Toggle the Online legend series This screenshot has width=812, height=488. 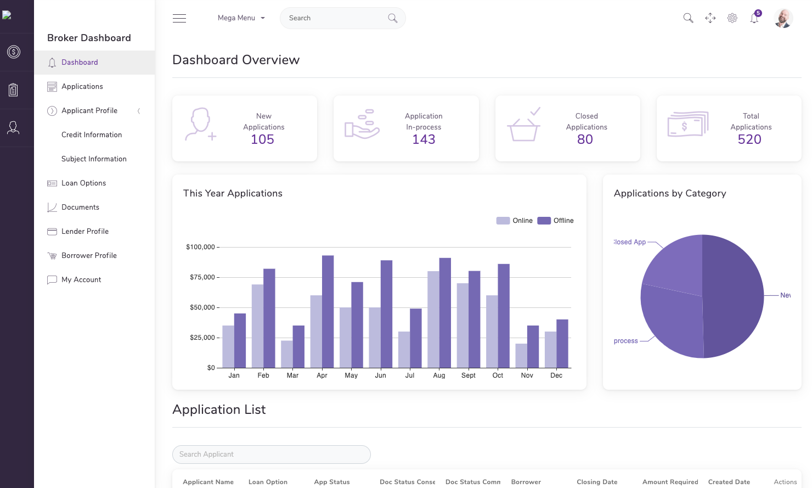514,221
